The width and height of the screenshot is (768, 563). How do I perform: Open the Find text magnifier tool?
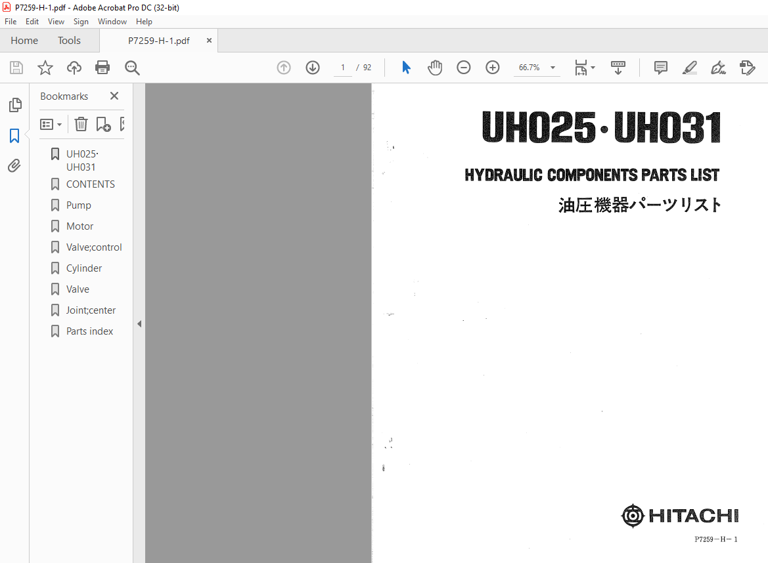pyautogui.click(x=132, y=68)
